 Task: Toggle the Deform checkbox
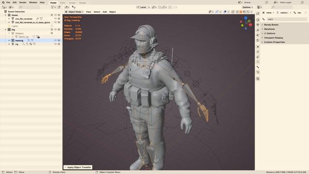point(265,33)
